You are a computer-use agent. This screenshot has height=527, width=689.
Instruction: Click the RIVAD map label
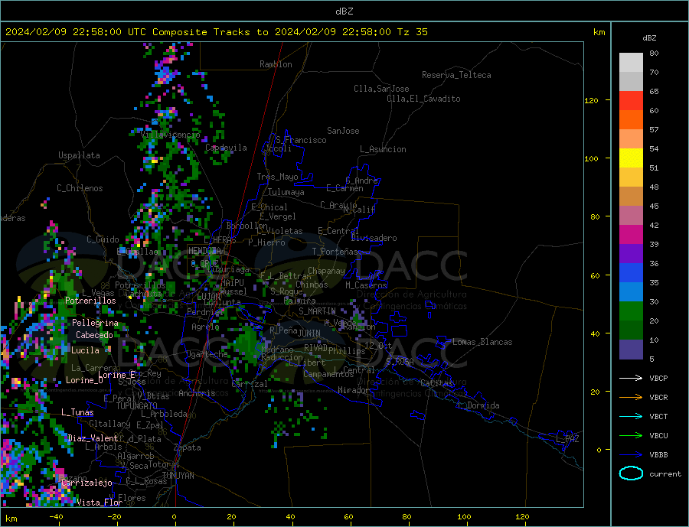pos(315,348)
